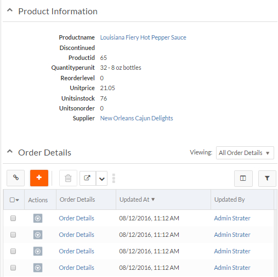The width and height of the screenshot is (278, 277).
Task: Collapse the Product Information section
Action: coord(10,10)
